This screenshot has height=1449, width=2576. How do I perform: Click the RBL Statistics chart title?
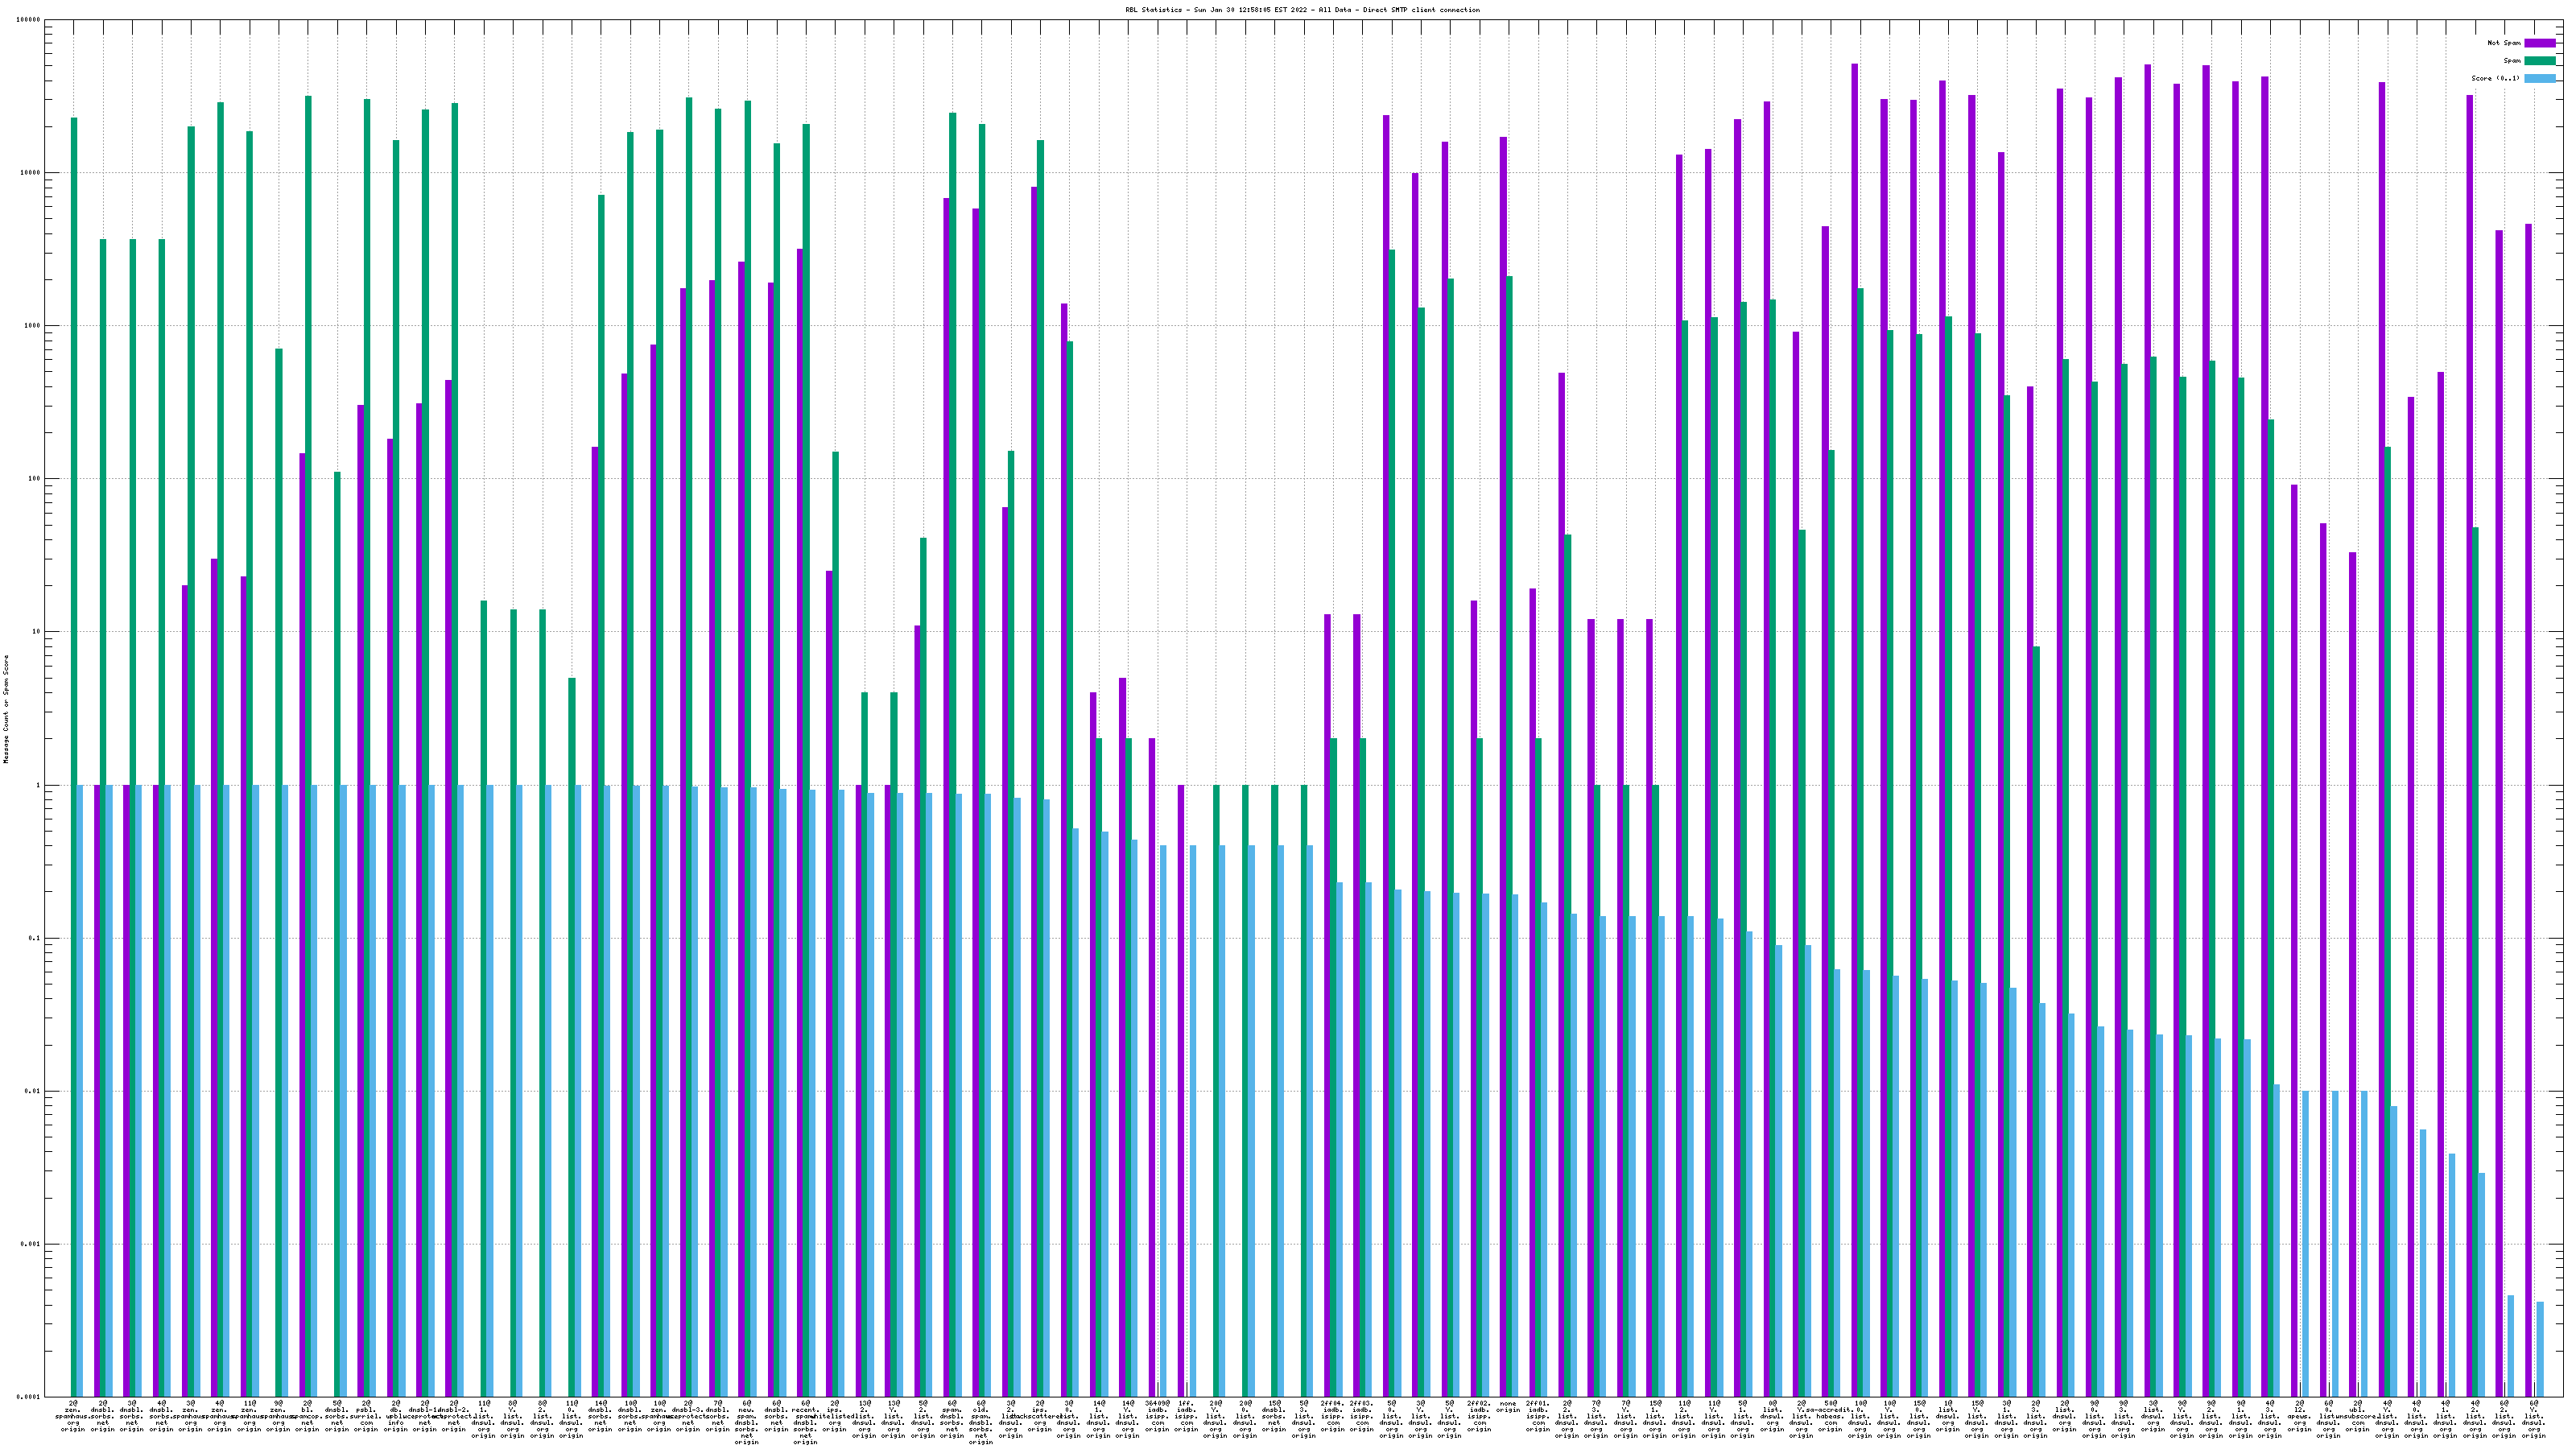(1303, 10)
